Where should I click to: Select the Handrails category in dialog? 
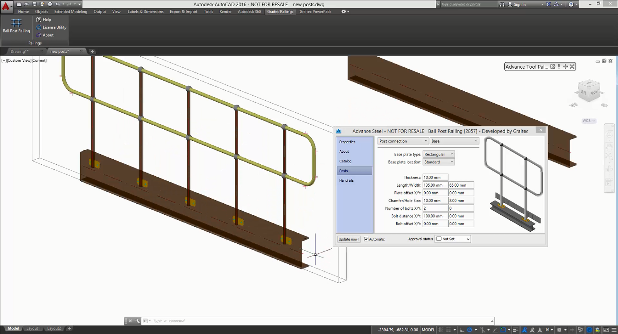pyautogui.click(x=354, y=180)
